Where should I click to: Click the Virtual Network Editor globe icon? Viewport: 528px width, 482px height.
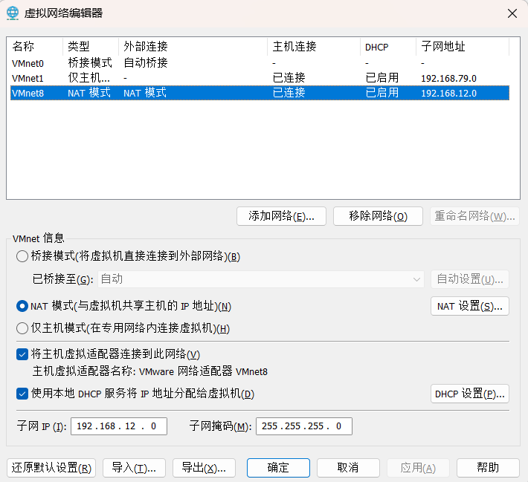pos(13,13)
